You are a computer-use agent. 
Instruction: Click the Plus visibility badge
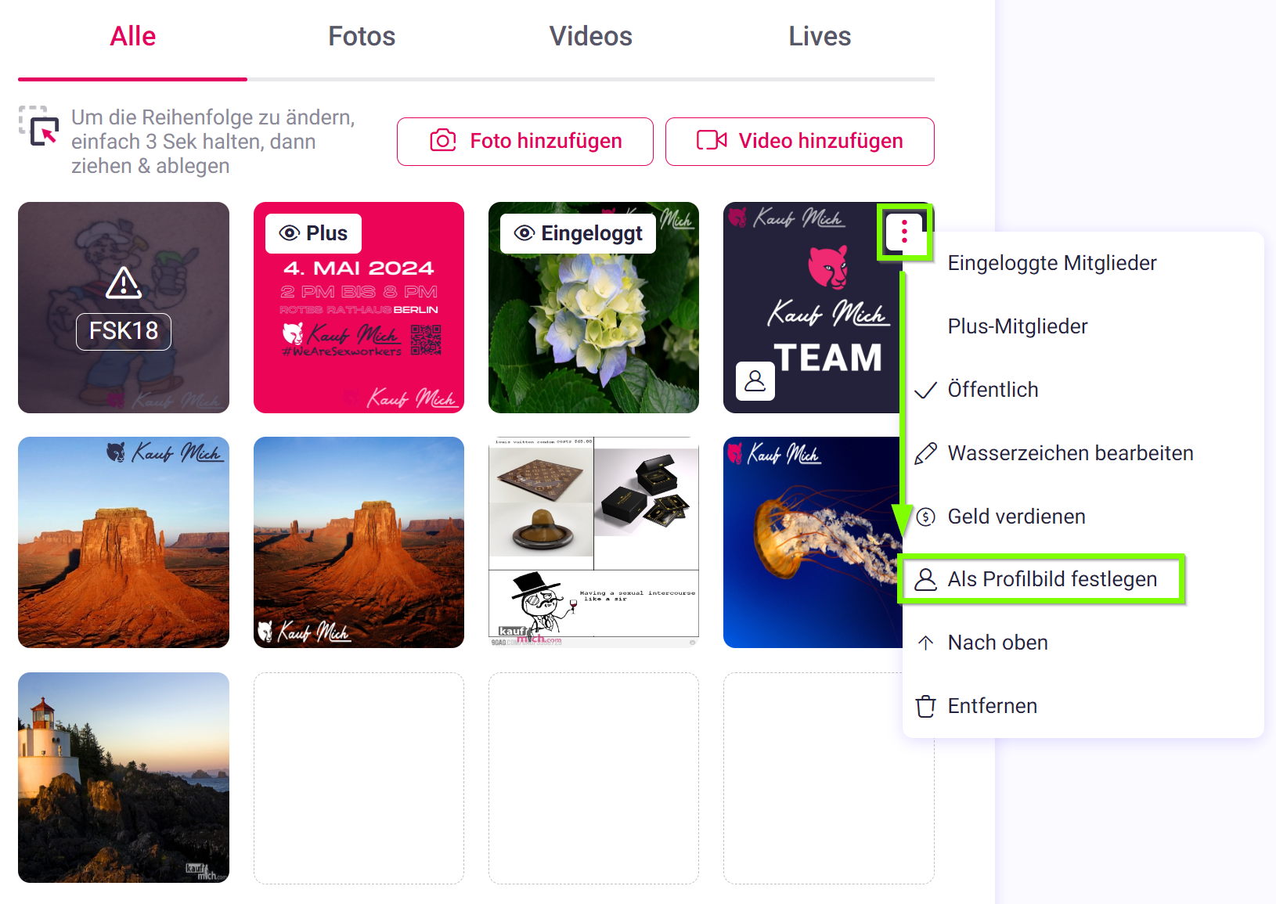point(313,233)
